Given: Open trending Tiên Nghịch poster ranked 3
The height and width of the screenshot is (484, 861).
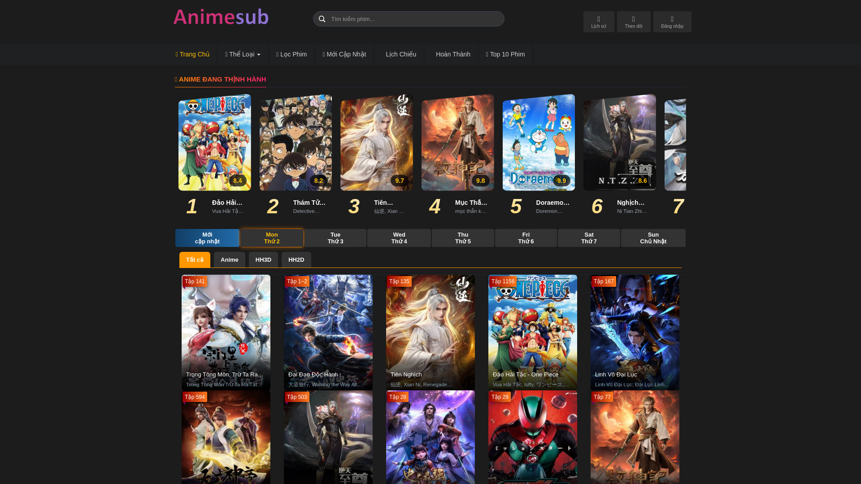Looking at the screenshot, I should (x=377, y=143).
